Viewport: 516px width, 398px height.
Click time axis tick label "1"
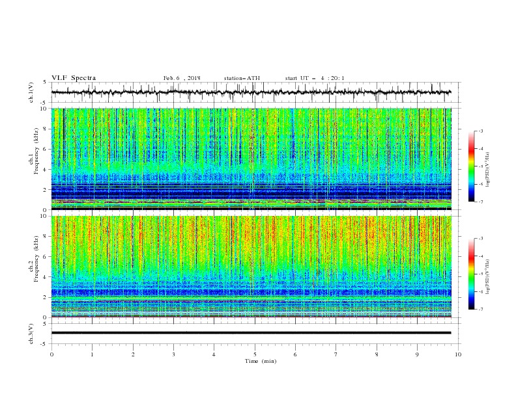pos(92,354)
